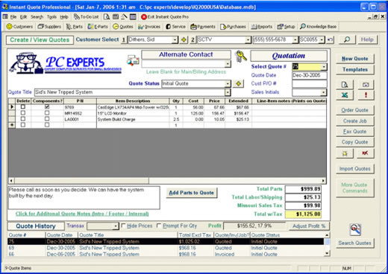
Task: Open the Quotes module
Action: [x=123, y=27]
